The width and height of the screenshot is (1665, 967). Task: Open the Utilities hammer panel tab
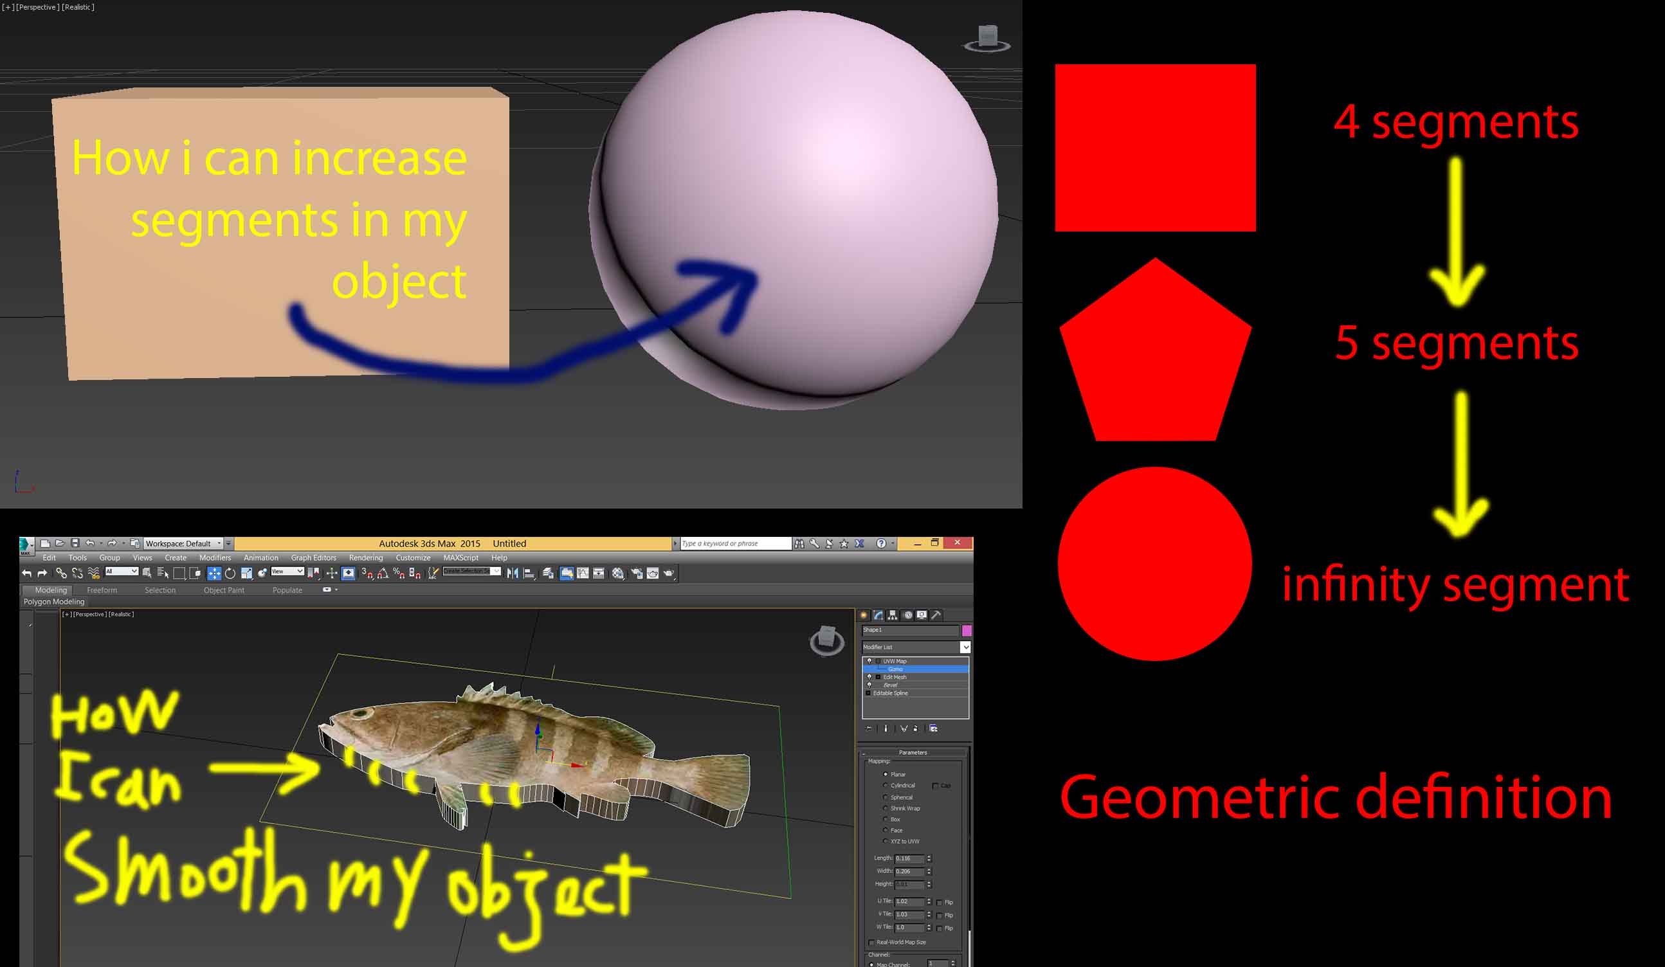[936, 615]
